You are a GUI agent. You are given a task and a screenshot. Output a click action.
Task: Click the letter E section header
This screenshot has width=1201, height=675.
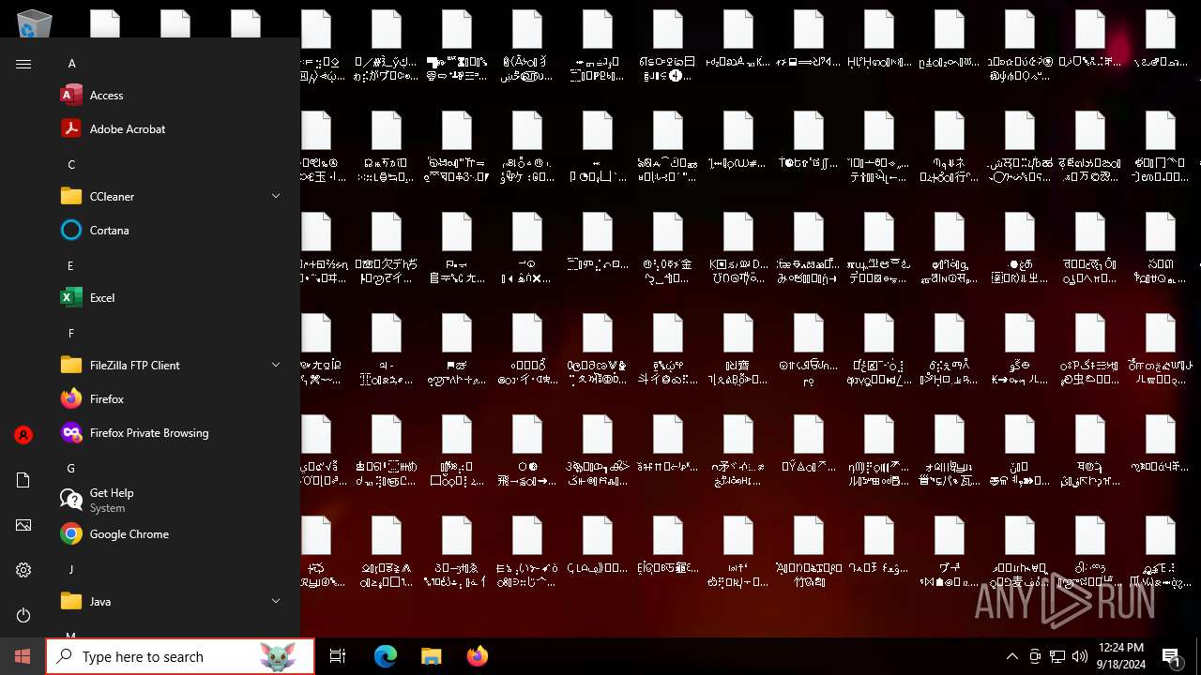click(70, 265)
